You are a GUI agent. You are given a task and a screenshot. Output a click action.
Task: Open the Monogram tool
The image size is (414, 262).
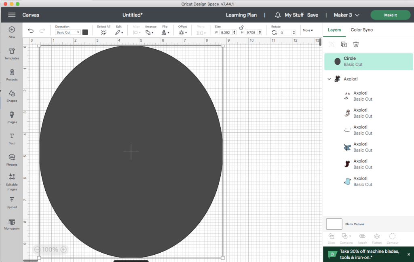[12, 223]
